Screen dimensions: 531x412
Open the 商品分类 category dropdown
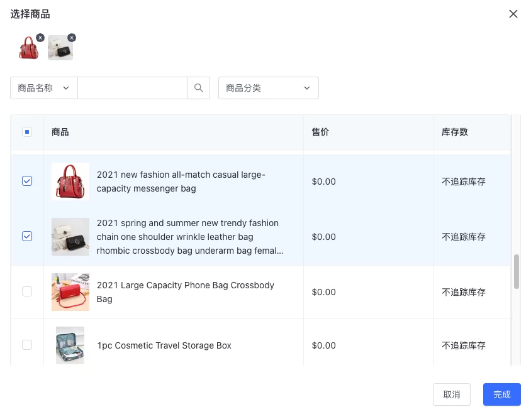[x=268, y=88]
